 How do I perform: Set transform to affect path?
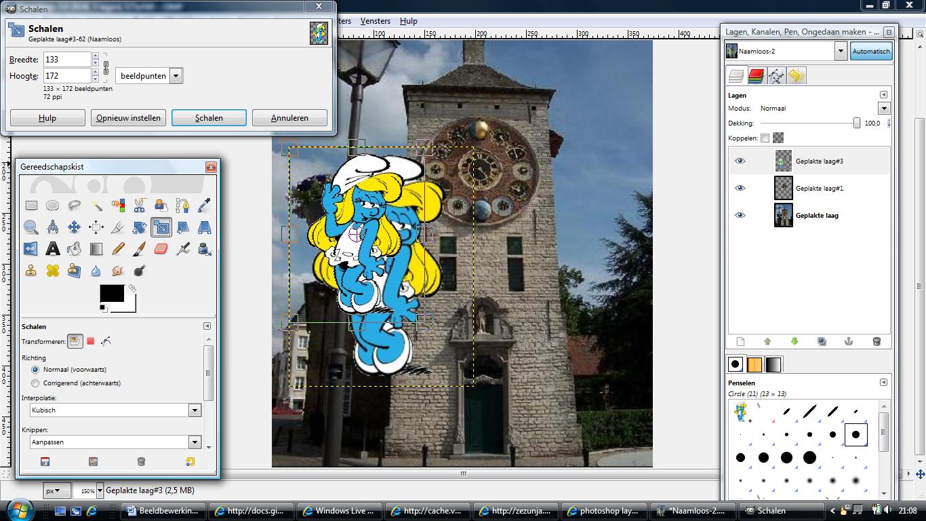pyautogui.click(x=105, y=341)
